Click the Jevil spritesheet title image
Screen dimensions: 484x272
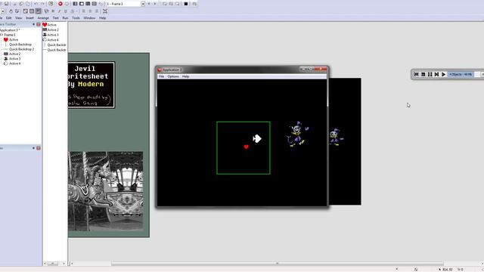[92, 85]
